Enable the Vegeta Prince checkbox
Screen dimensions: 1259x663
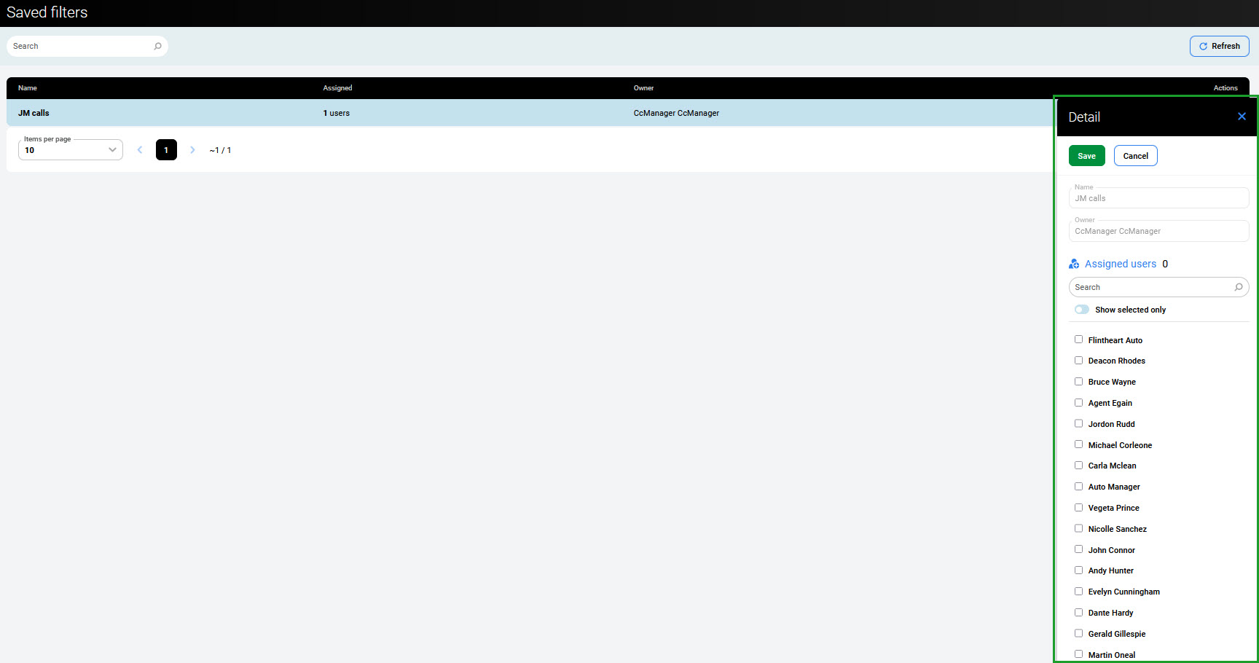point(1078,508)
